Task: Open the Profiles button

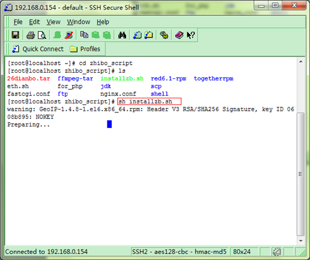Action: pyautogui.click(x=85, y=49)
